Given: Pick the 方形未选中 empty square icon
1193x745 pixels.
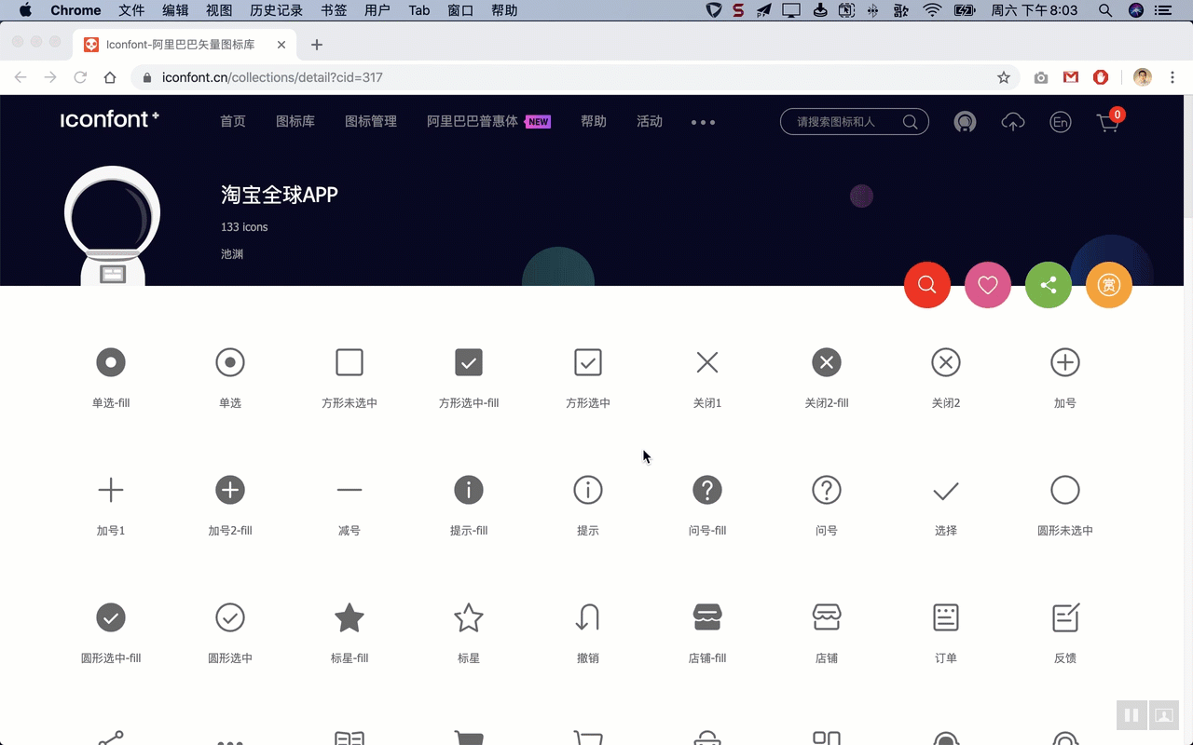Looking at the screenshot, I should tap(350, 362).
